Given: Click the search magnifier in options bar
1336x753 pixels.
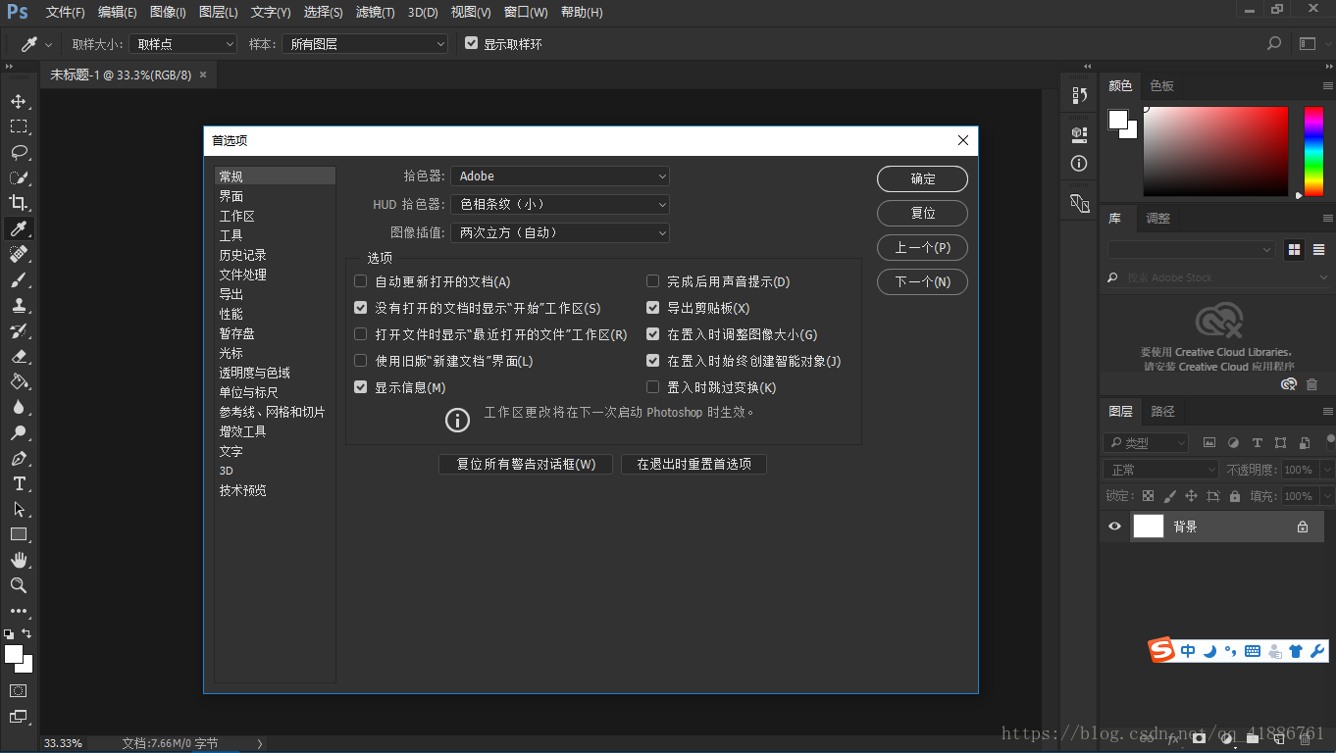Looking at the screenshot, I should click(x=1274, y=44).
